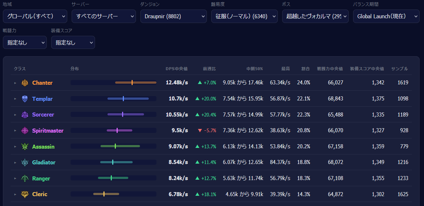Click the 最高 column header
This screenshot has width=424, height=206.
point(285,69)
